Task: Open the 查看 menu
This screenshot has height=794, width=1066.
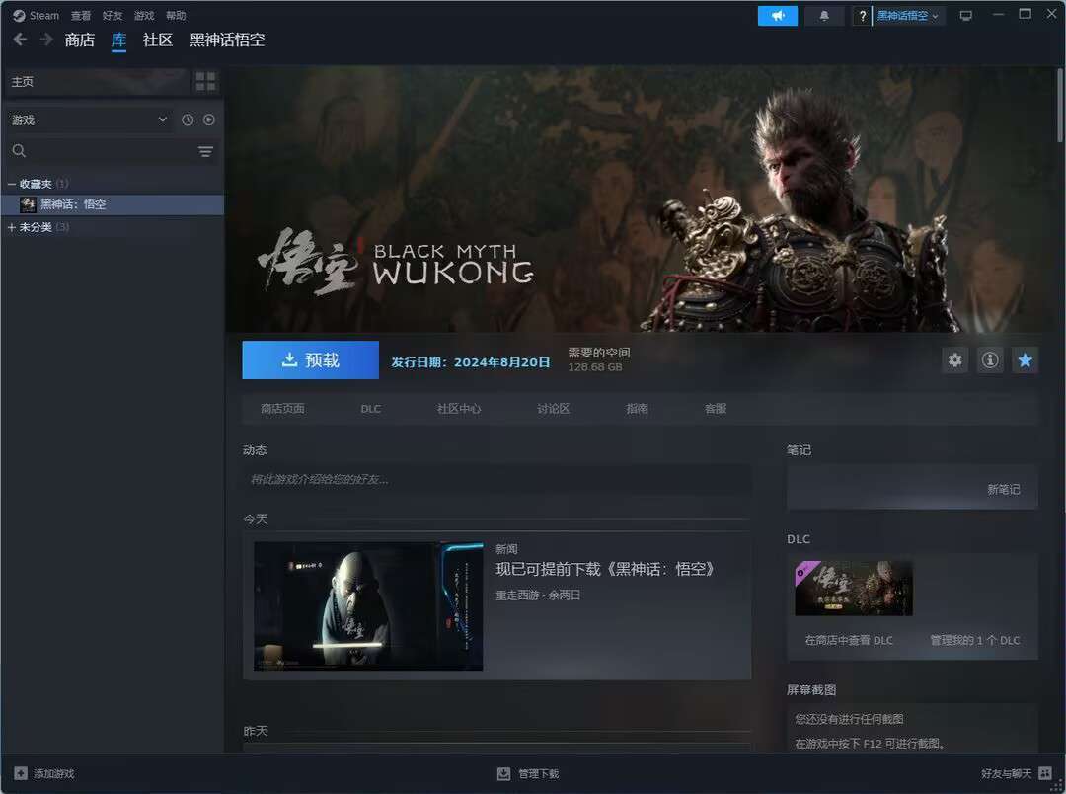Action: [x=81, y=15]
